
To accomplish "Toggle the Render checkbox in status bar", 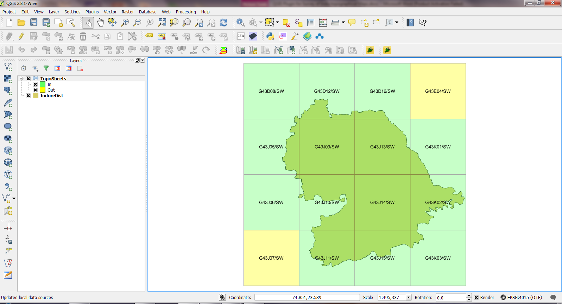I will 476,298.
